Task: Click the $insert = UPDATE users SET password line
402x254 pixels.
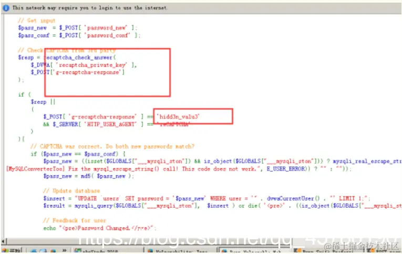Action: (207, 198)
